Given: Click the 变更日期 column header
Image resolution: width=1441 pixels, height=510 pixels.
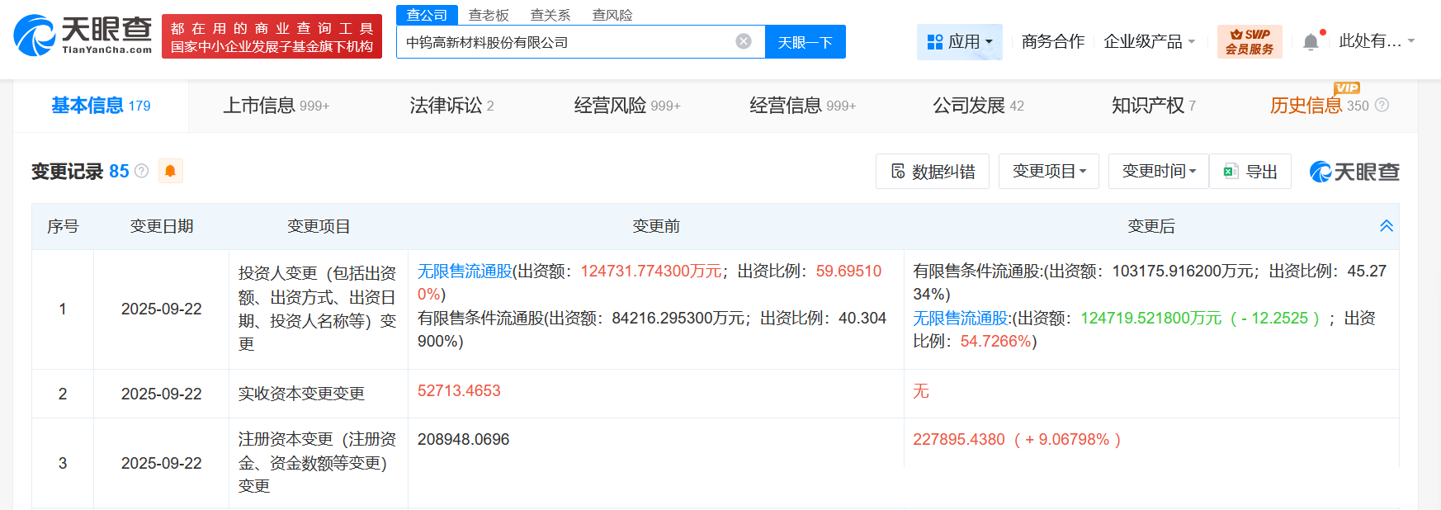Looking at the screenshot, I should 162,226.
